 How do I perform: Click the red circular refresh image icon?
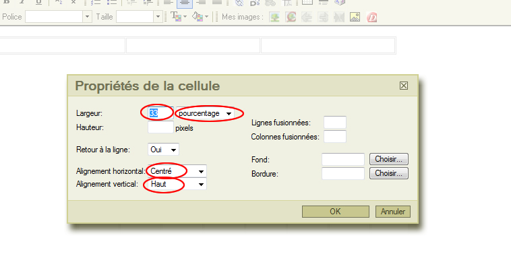pyautogui.click(x=291, y=17)
